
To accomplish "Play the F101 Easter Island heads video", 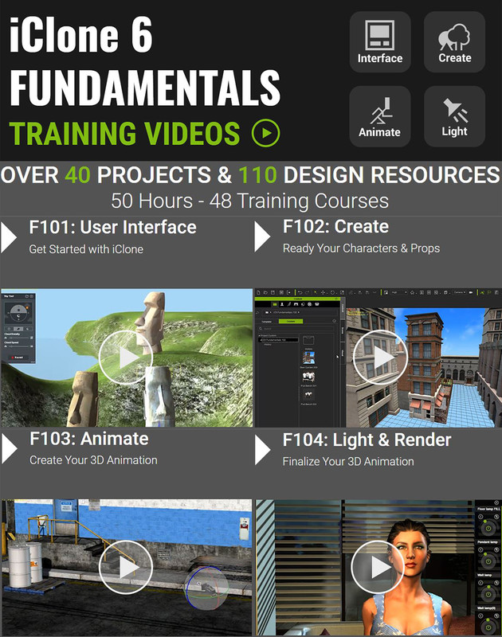I will coord(126,358).
